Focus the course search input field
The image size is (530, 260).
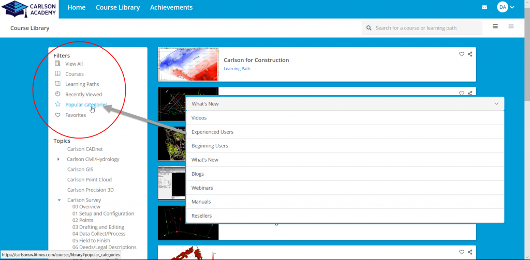pos(422,28)
